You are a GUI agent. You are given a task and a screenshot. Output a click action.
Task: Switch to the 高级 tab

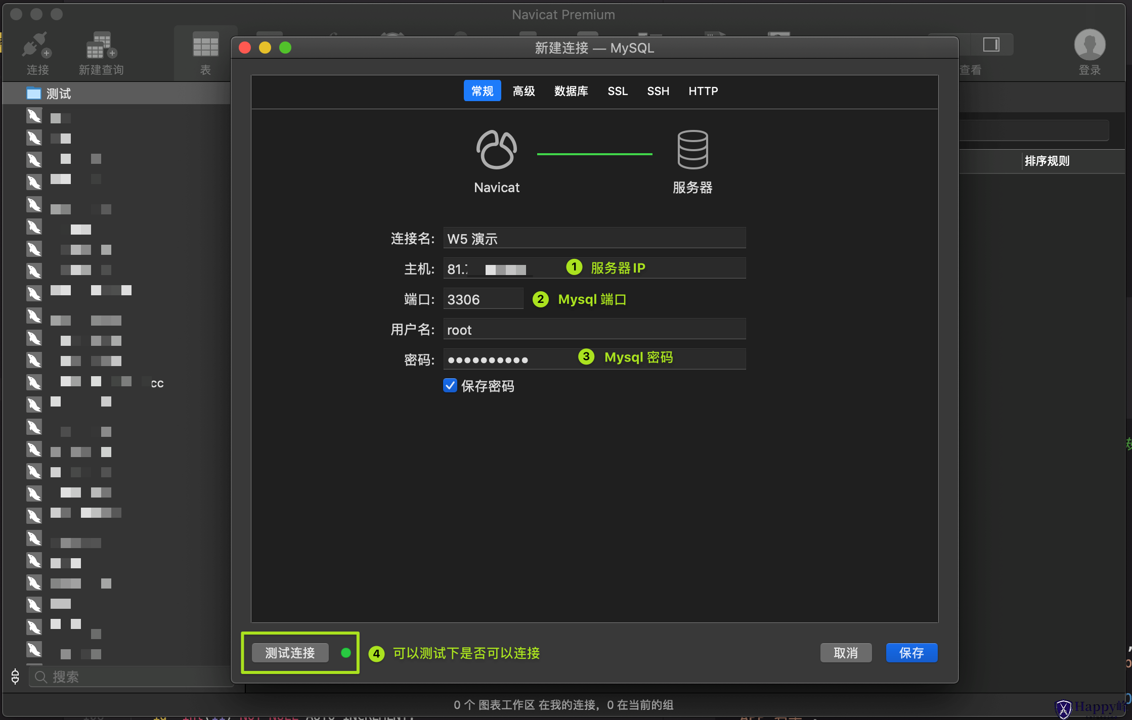coord(524,91)
